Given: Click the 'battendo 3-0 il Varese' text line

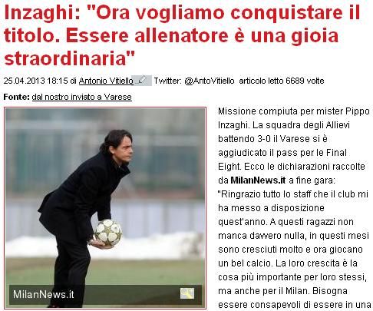Looking at the screenshot, I should click(x=272, y=139).
